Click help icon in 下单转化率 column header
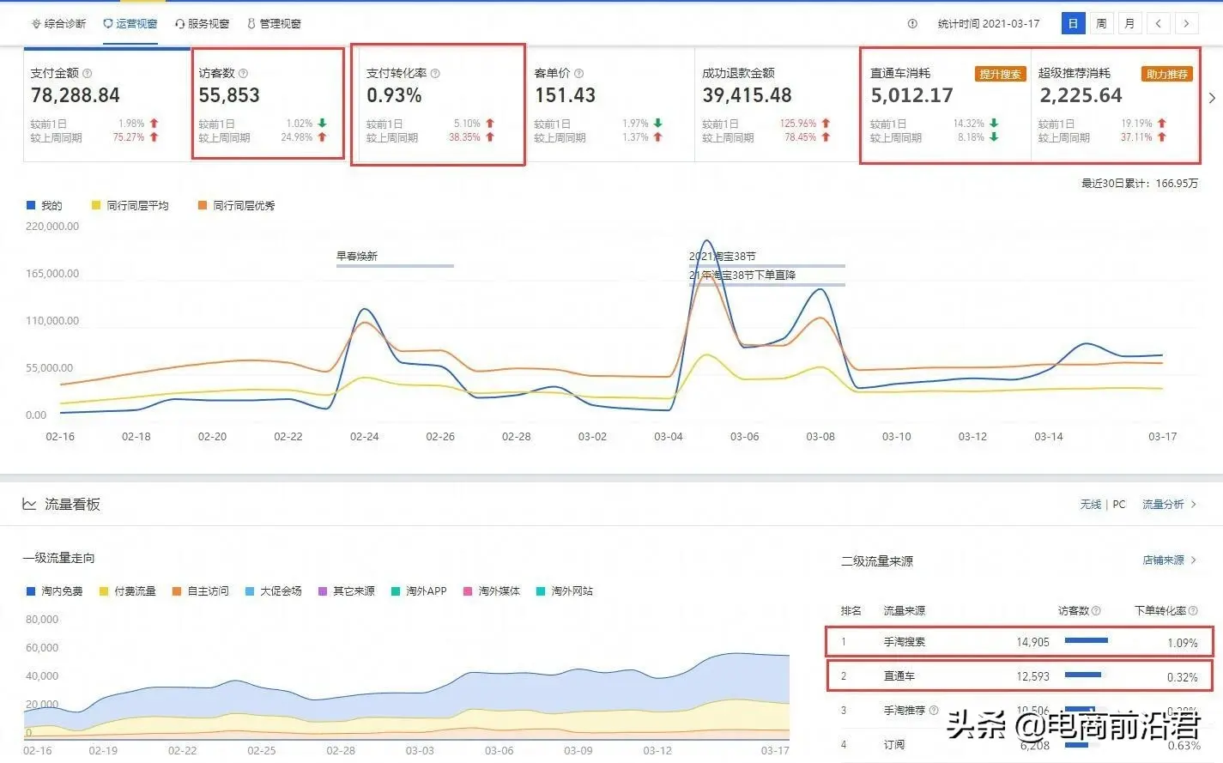The image size is (1223, 763). (x=1193, y=610)
